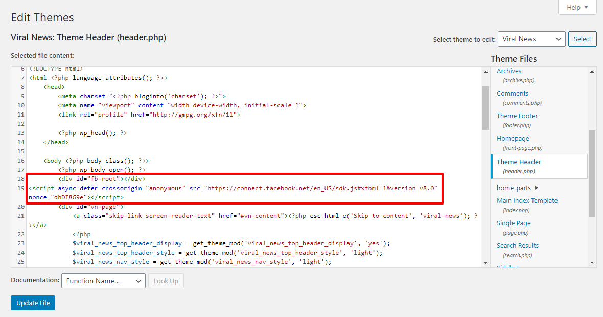Click the Theme Files list scrollbar thumb

pos(592,174)
